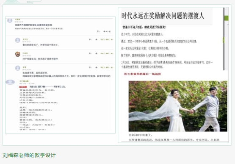Click the first green link on the 春天的脚步近了 row
The height and width of the screenshot is (164, 235).
click(x=102, y=39)
